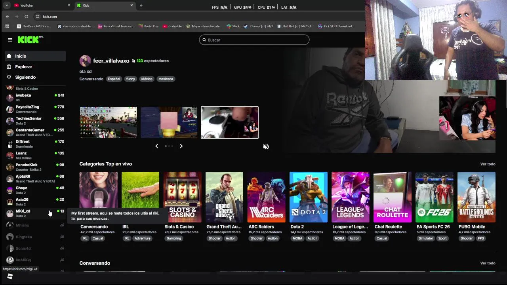Open site information icon in address bar
This screenshot has height=285, width=507.
point(38,16)
